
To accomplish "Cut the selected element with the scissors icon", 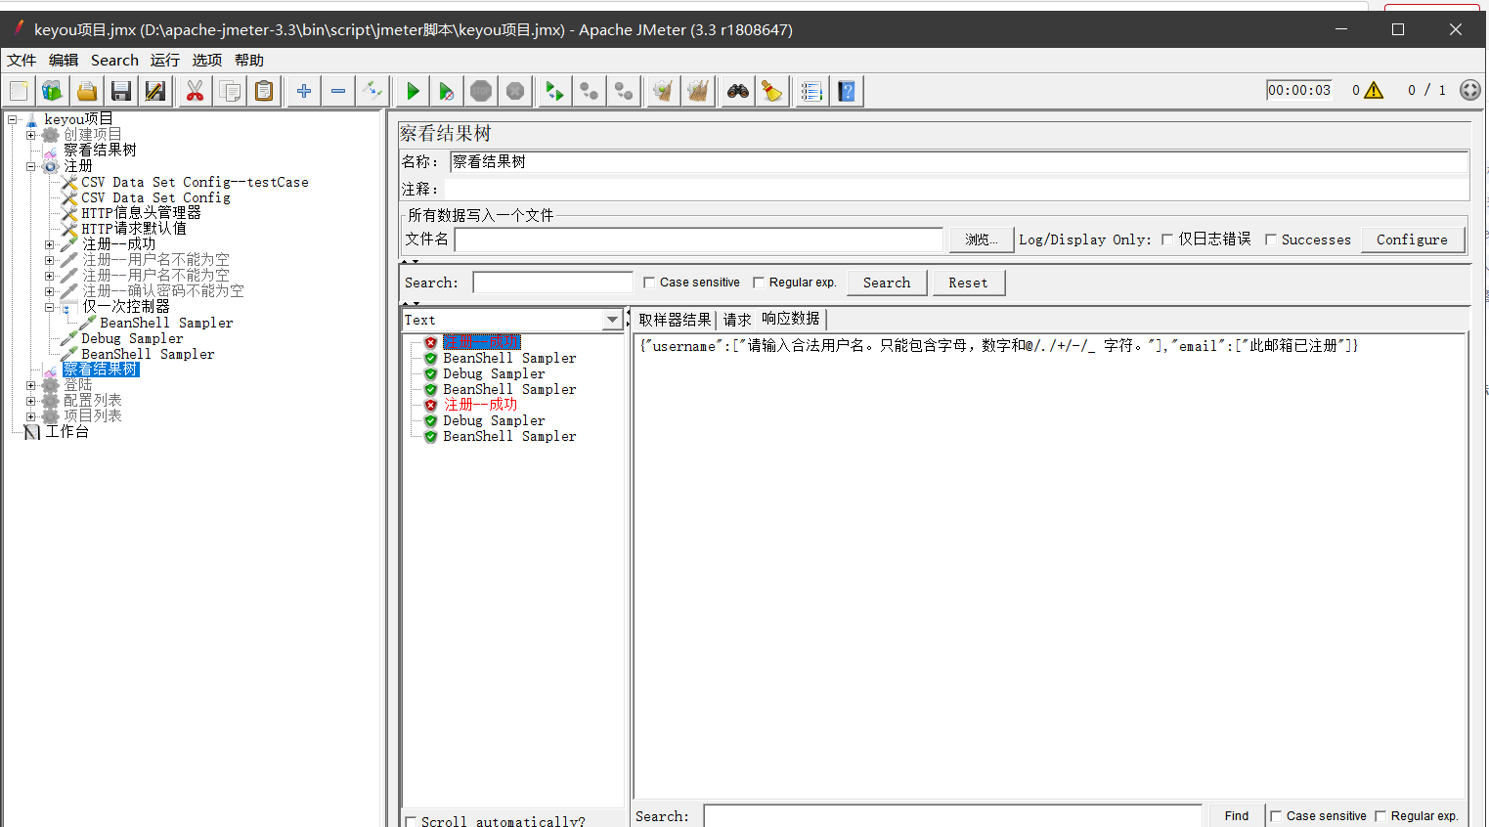I will (195, 90).
